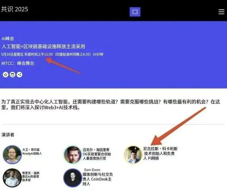Select the AI峰会 track label
Image resolution: width=227 pixels, height=190 pixels.
click(8, 39)
